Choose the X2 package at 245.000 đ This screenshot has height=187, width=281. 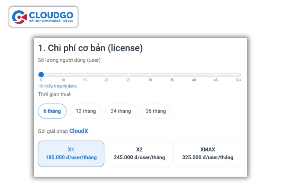pyautogui.click(x=139, y=153)
